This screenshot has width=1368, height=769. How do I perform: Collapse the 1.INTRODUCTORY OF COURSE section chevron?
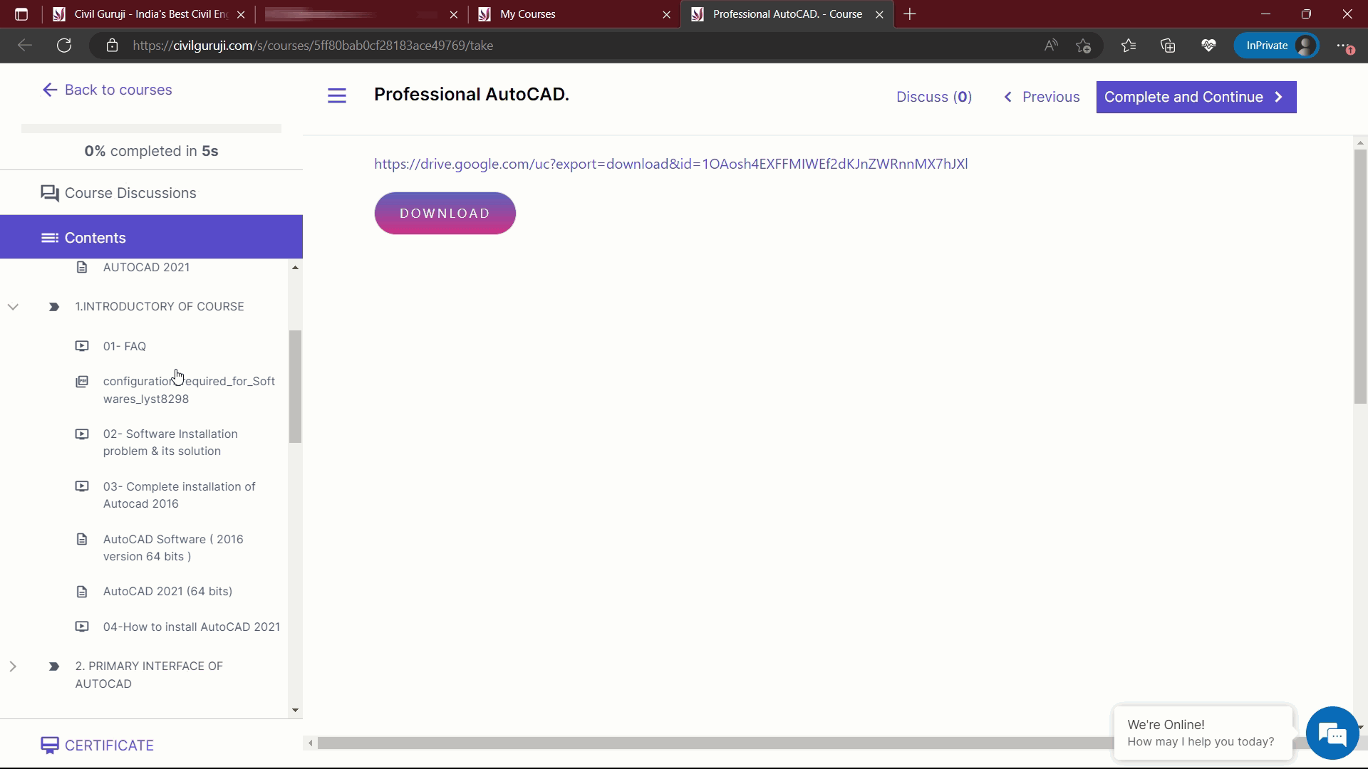(13, 307)
